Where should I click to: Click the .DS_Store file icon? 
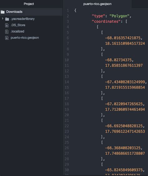point(7,25)
